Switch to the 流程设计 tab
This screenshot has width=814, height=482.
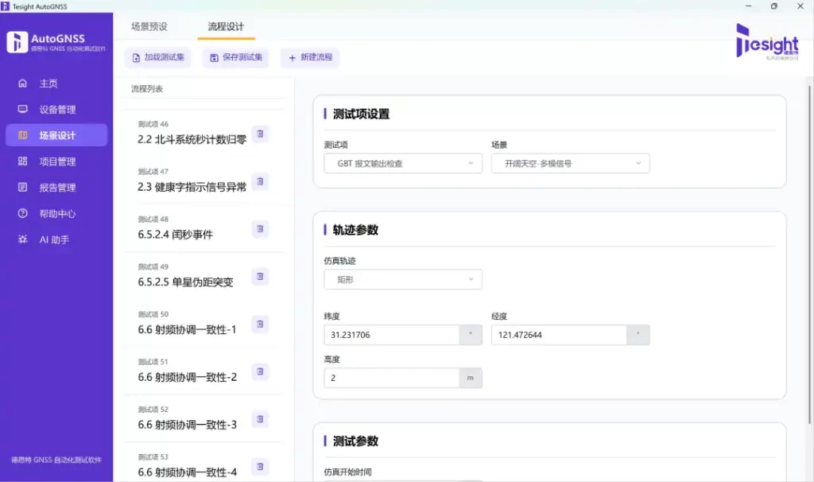click(226, 26)
